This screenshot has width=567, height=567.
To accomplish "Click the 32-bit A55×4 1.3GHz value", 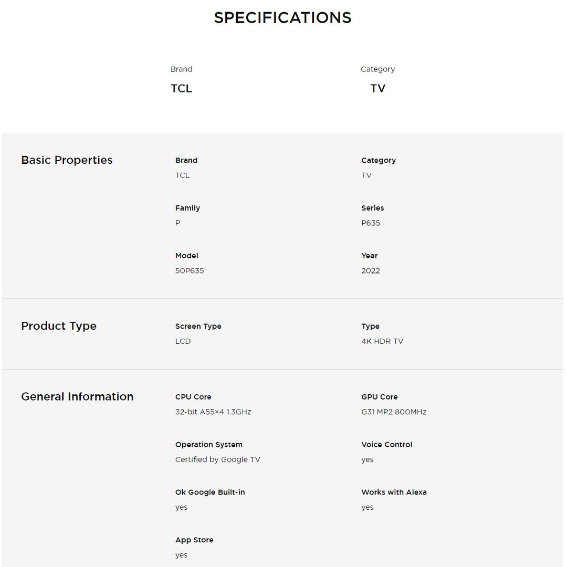I will coord(213,412).
